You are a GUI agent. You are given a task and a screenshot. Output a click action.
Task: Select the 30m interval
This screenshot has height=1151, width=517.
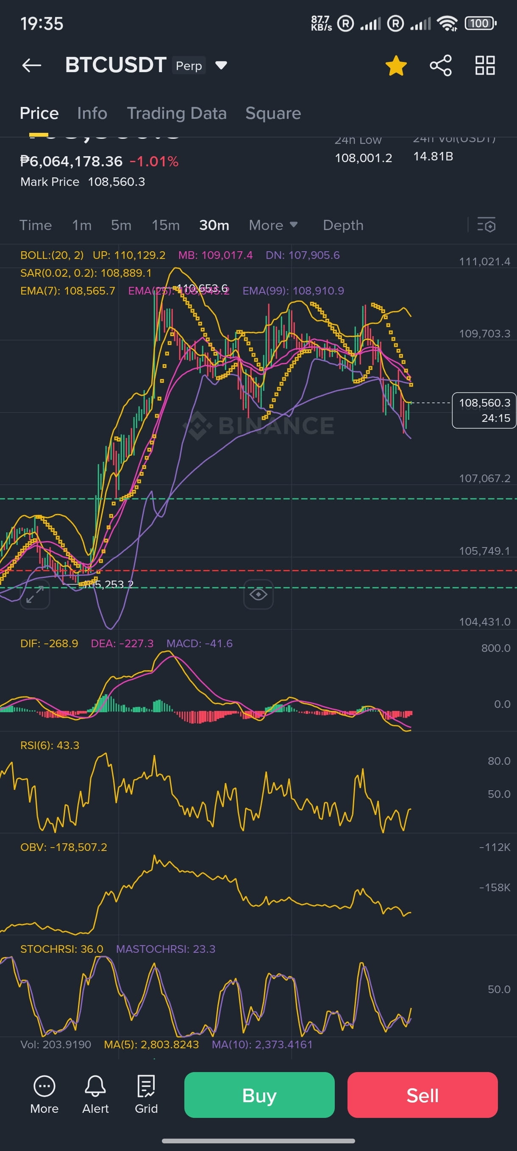tap(214, 225)
